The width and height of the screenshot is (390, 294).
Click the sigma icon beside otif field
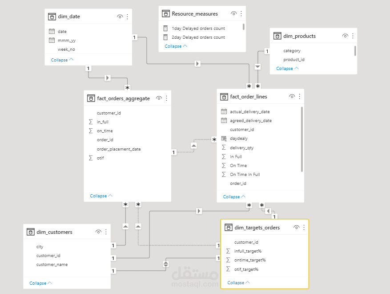point(91,158)
